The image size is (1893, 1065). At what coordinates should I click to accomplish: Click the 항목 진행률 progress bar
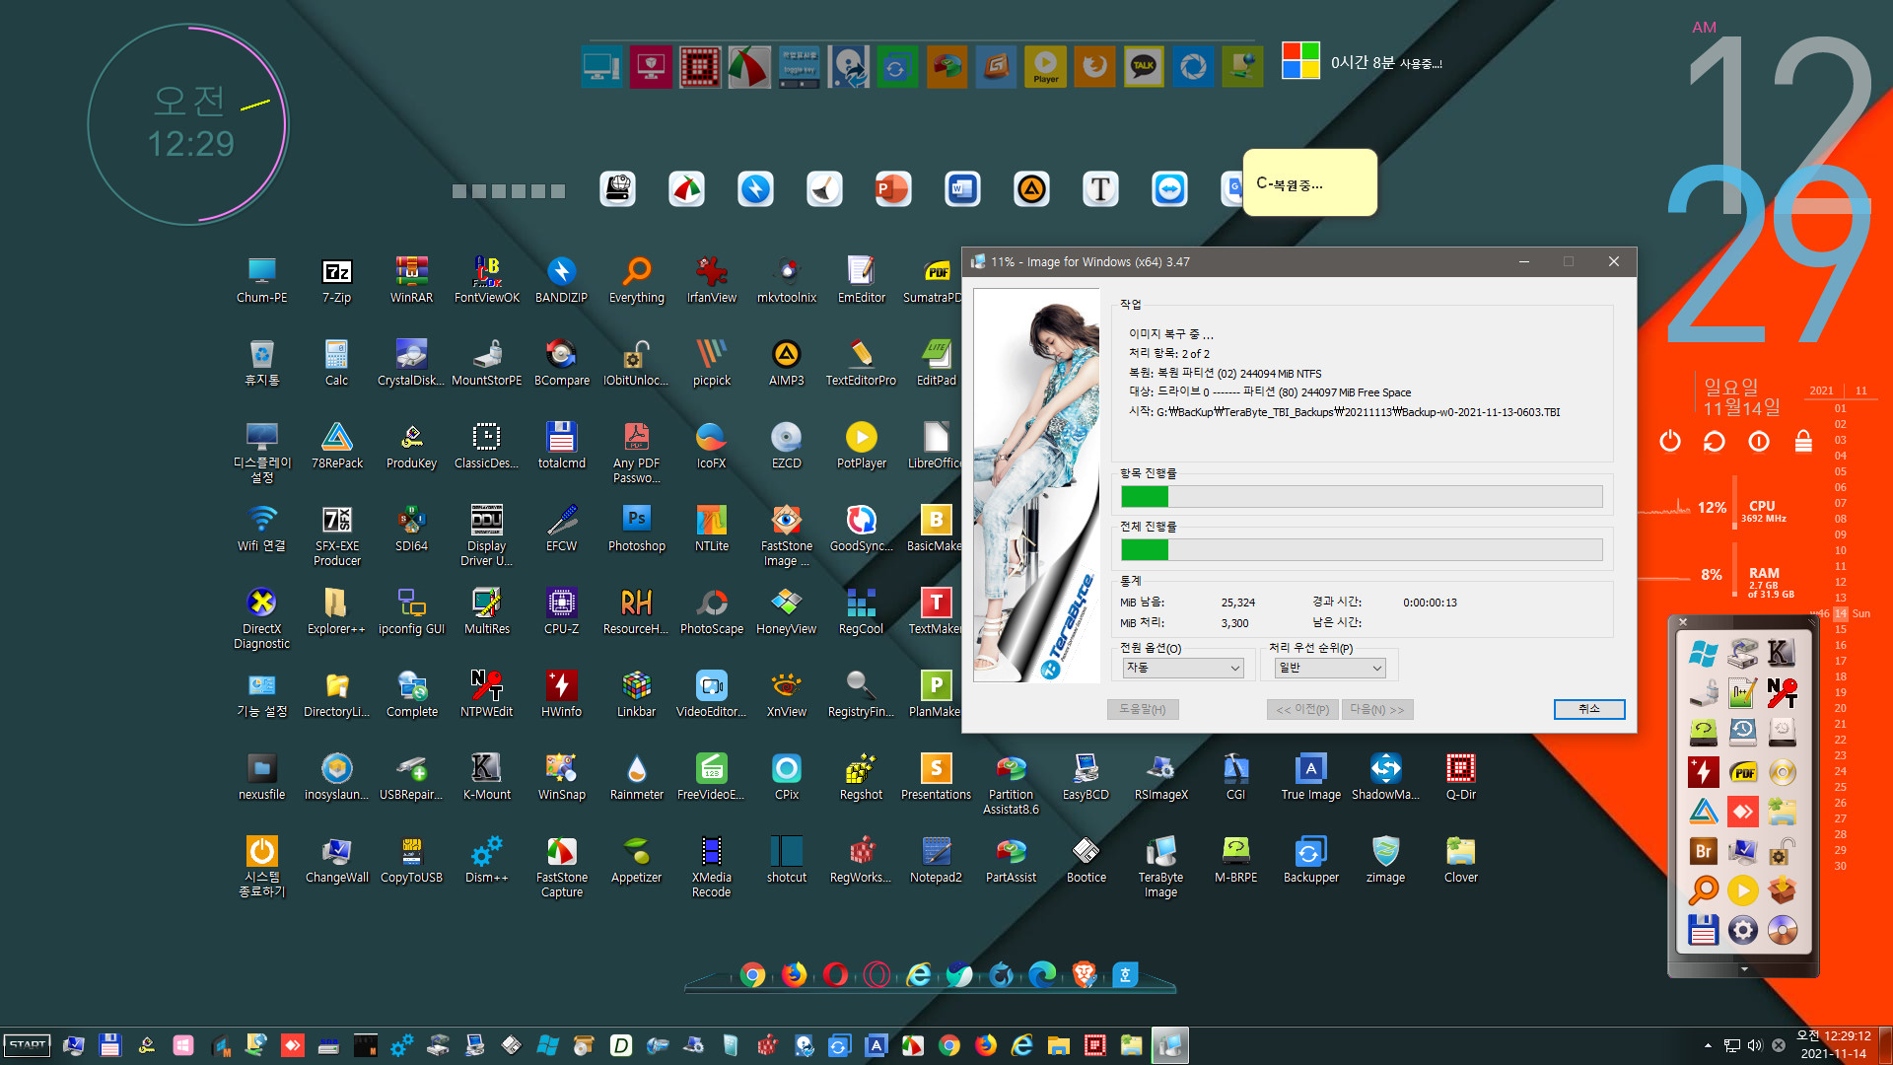tap(1362, 496)
